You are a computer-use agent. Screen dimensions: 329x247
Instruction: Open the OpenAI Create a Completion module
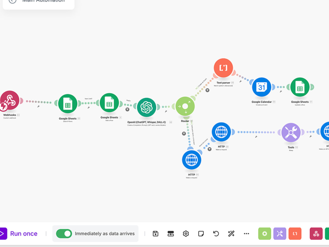pos(146,107)
